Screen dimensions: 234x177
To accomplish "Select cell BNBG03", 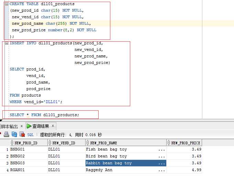I will click(29, 163).
